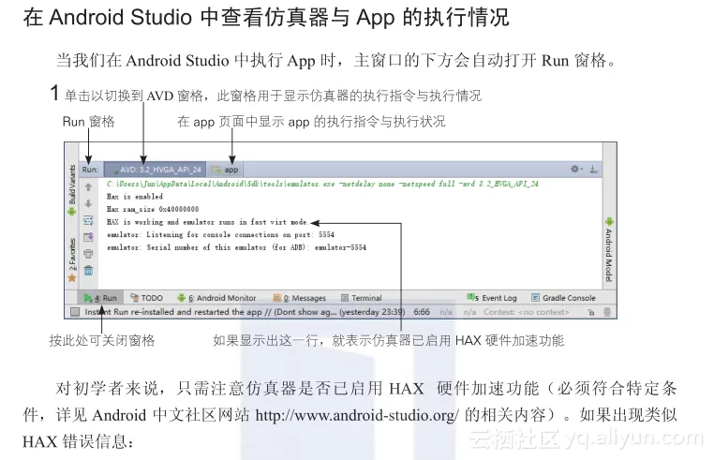Click the Instant Run status message
714x460 pixels.
[x=245, y=312]
